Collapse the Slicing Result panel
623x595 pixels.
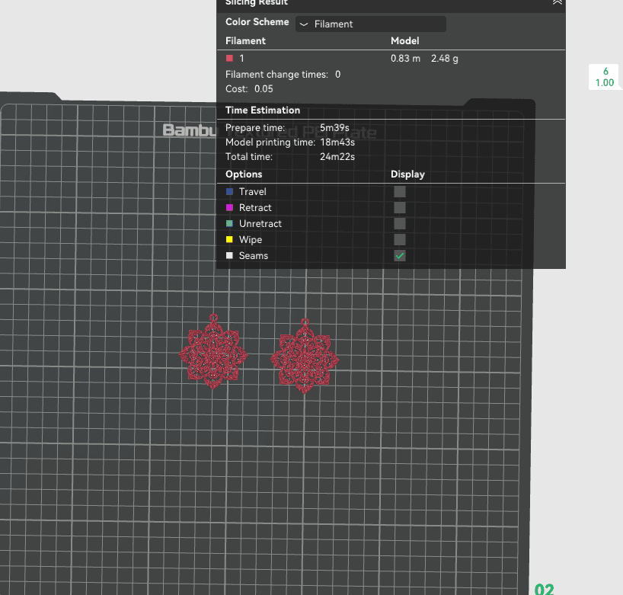click(557, 2)
